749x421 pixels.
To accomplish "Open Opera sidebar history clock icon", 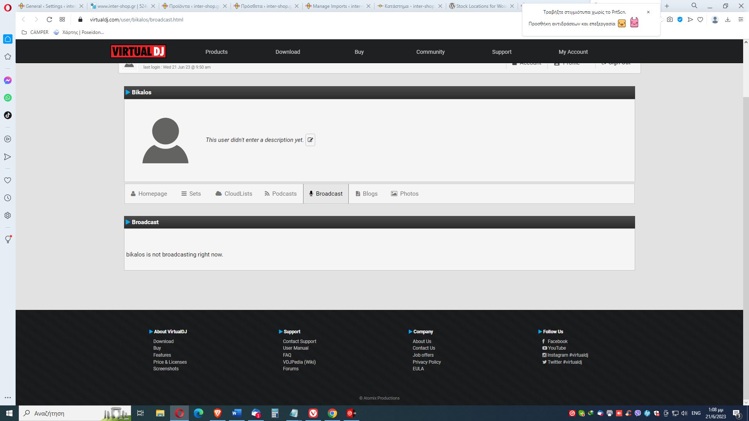I will coord(8,198).
